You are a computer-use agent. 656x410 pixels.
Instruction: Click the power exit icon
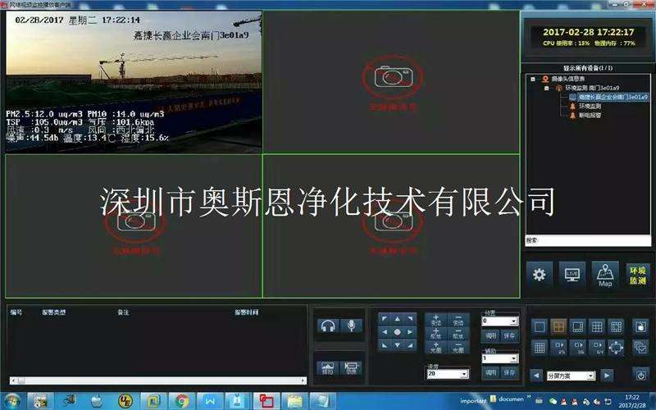point(640,376)
